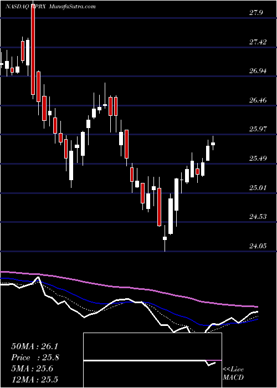This screenshot has width=277, height=388.
Task: Click the 5MA : 25.6 reading
Action: point(32,369)
